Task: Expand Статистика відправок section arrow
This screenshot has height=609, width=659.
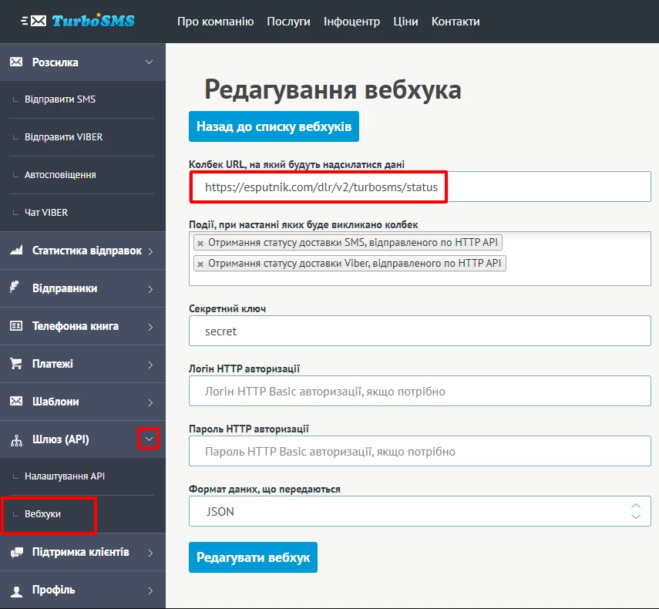Action: [x=150, y=251]
